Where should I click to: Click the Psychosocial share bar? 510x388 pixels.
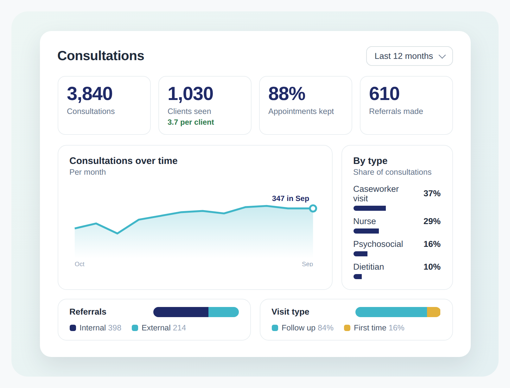(360, 254)
